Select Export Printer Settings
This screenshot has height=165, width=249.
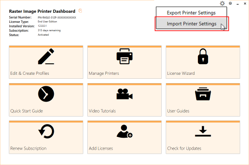click(191, 13)
